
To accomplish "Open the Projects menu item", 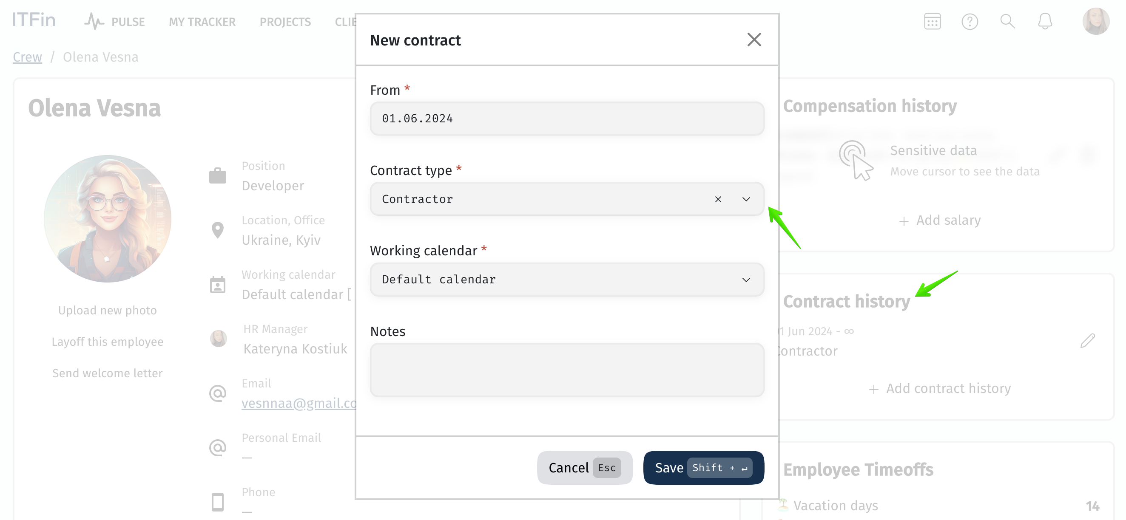I will (x=285, y=21).
